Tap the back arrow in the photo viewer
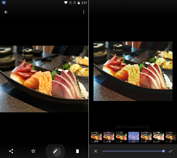Viewport: 177px width, 158px height. (x=6, y=12)
